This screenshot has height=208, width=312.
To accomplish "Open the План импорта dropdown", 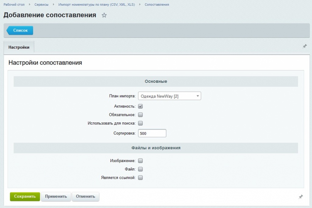I will click(169, 96).
